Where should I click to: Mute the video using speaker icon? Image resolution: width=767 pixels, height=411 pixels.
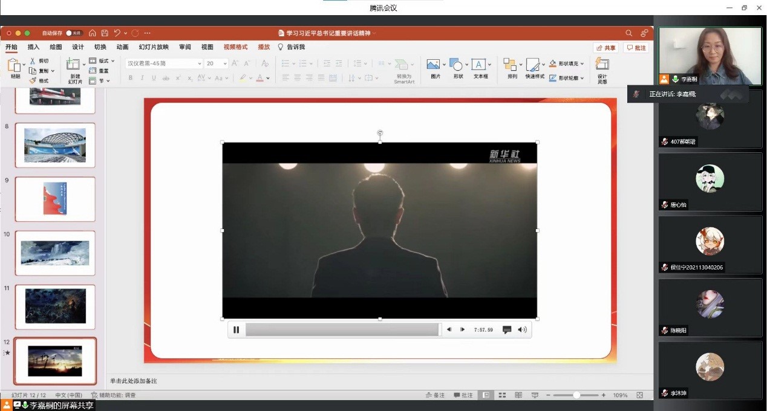click(x=523, y=330)
